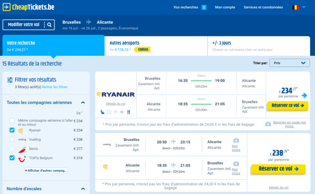Click baggage icon on the 18:35 return flight

[236, 164]
